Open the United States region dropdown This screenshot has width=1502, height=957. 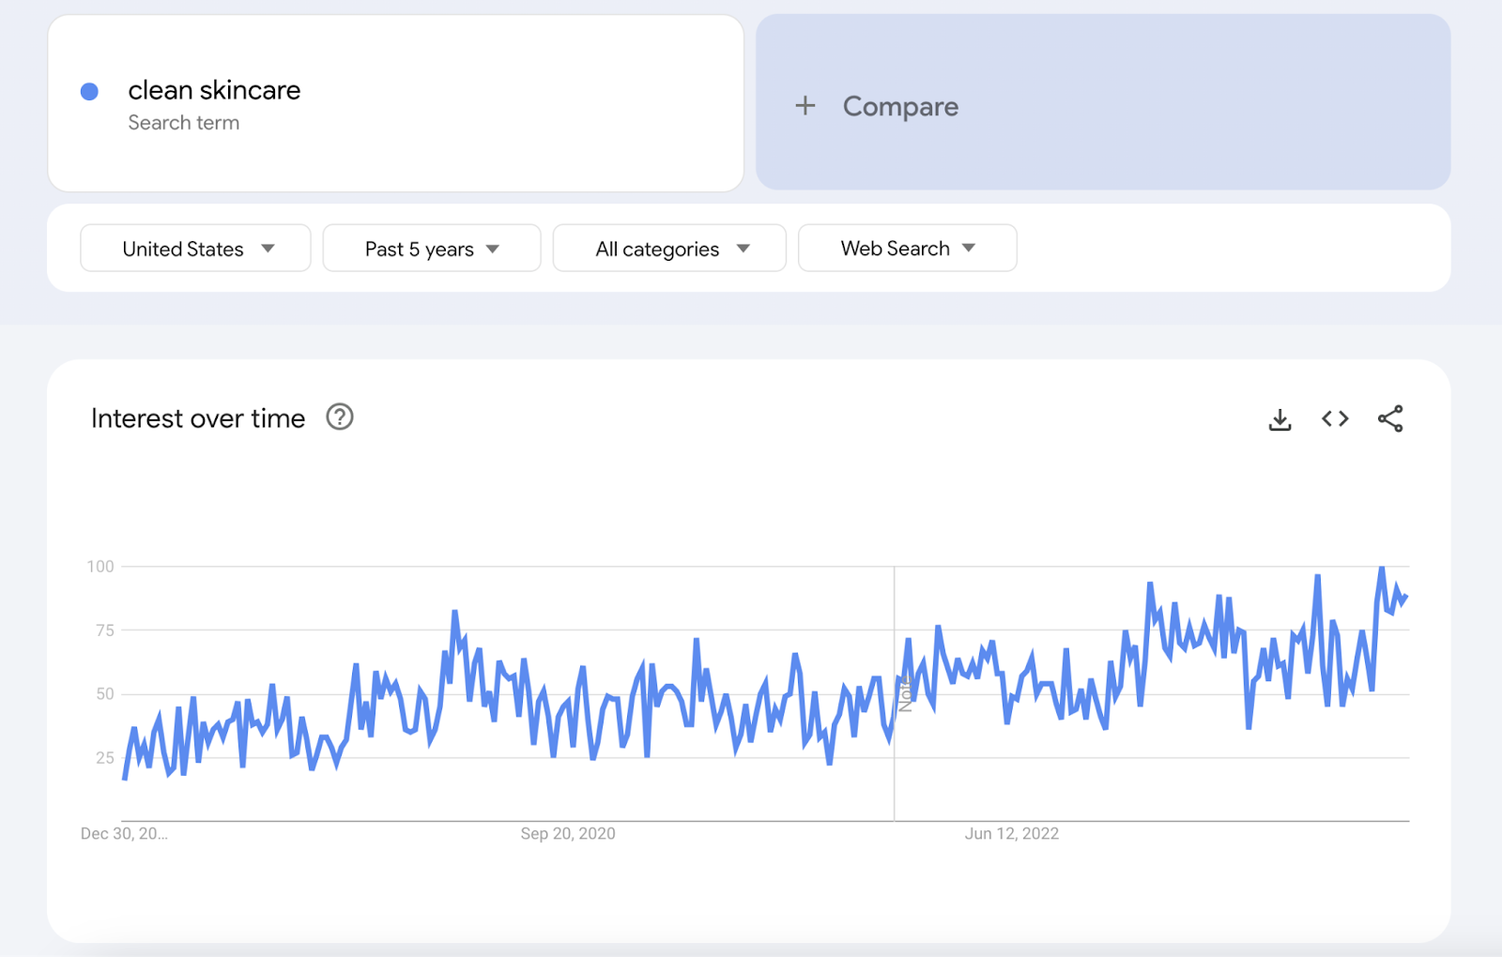194,248
